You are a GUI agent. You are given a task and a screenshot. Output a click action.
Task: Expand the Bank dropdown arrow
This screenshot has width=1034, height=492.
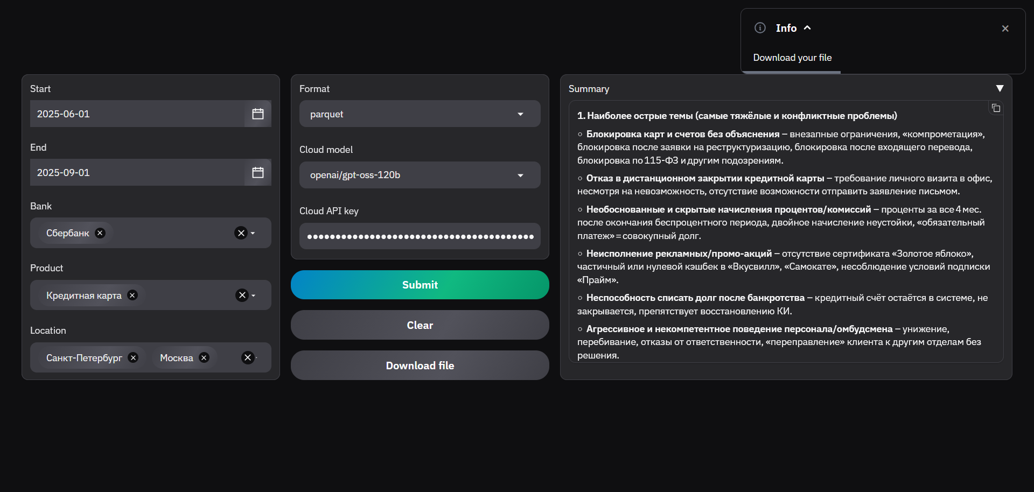coord(253,233)
